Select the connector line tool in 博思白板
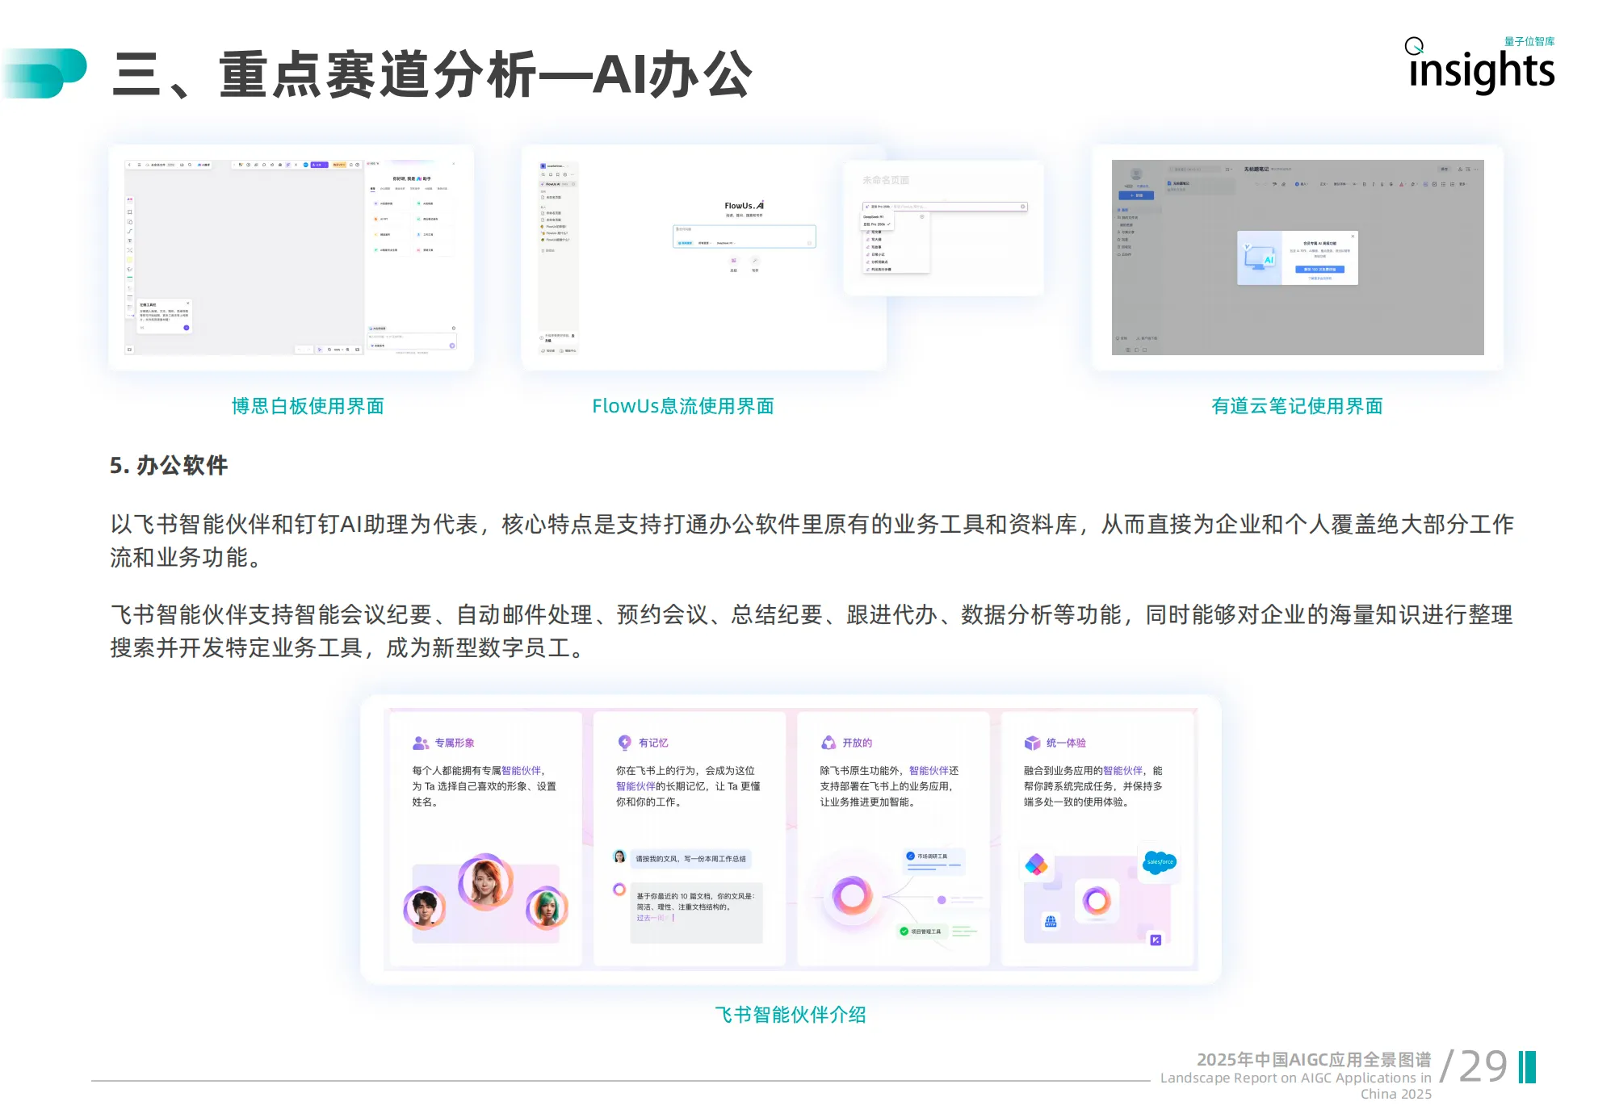Image resolution: width=1615 pixels, height=1114 pixels. (x=130, y=231)
